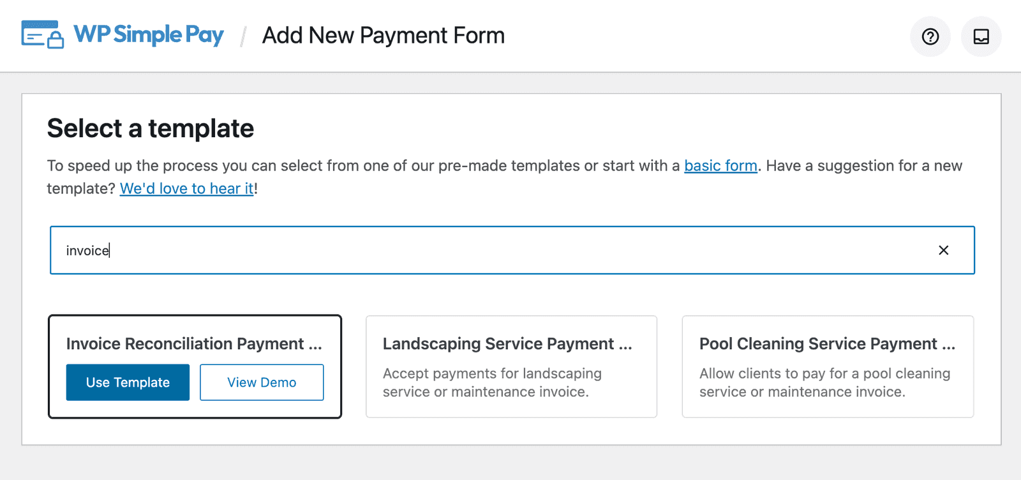Click the Invoice Reconciliation Payment title
This screenshot has height=480, width=1021.
[194, 344]
